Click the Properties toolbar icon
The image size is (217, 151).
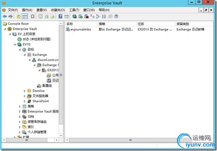40,17
